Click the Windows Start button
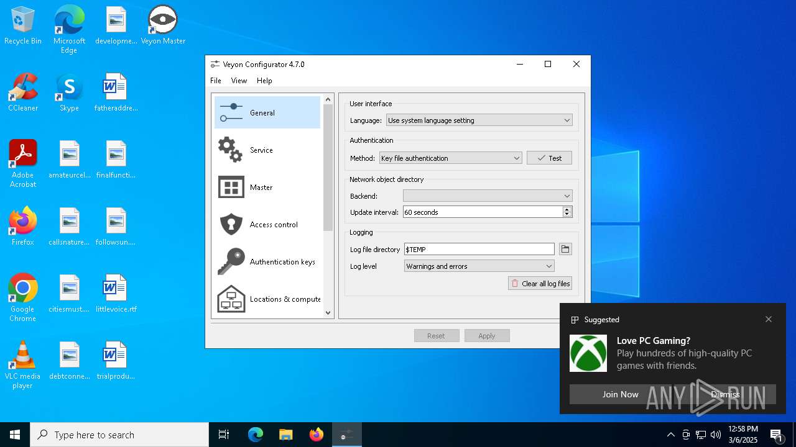Image resolution: width=796 pixels, height=447 pixels. [15, 435]
